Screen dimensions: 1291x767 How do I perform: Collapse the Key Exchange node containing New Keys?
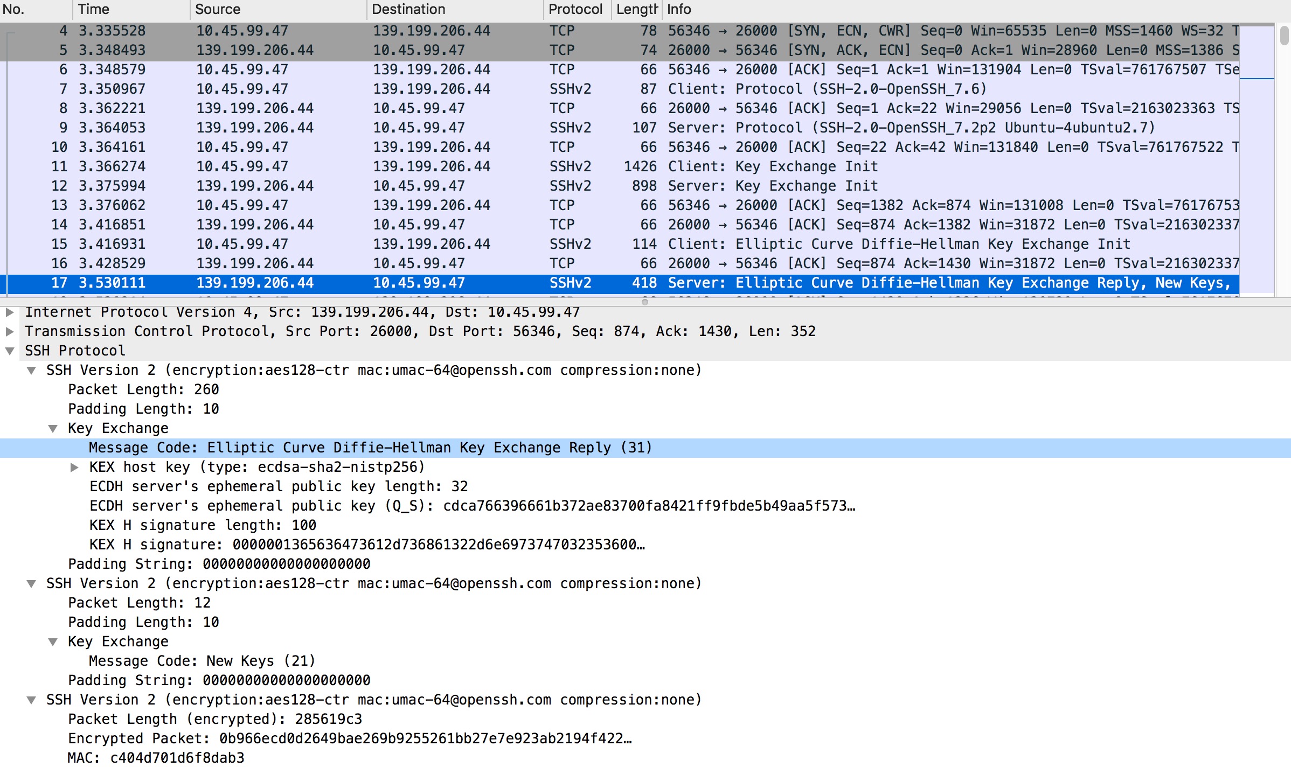[x=53, y=642]
